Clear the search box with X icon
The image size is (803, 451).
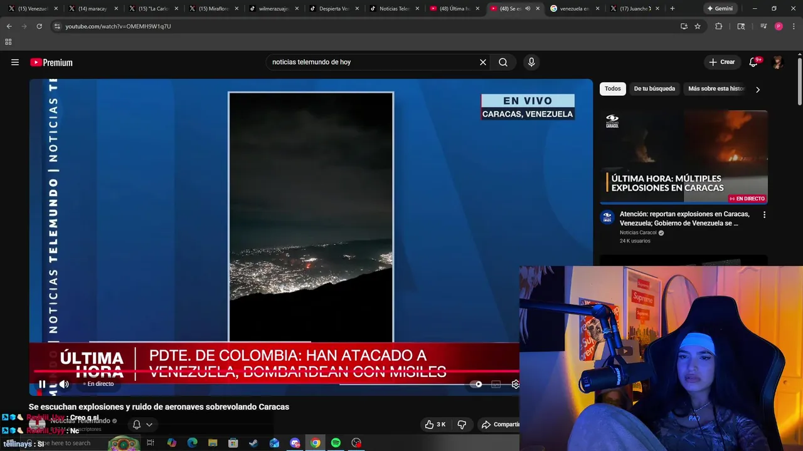(483, 62)
